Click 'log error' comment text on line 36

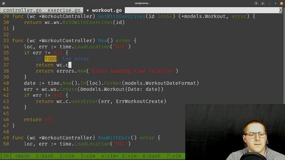pos(76,59)
